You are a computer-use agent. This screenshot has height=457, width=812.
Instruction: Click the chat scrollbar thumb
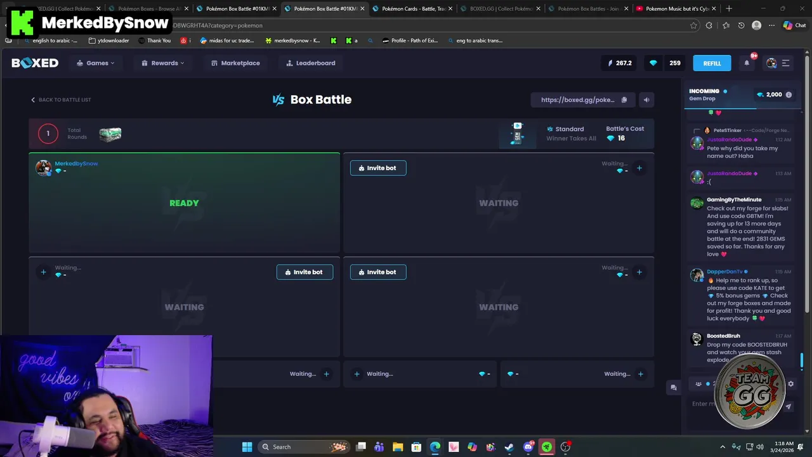tap(802, 361)
